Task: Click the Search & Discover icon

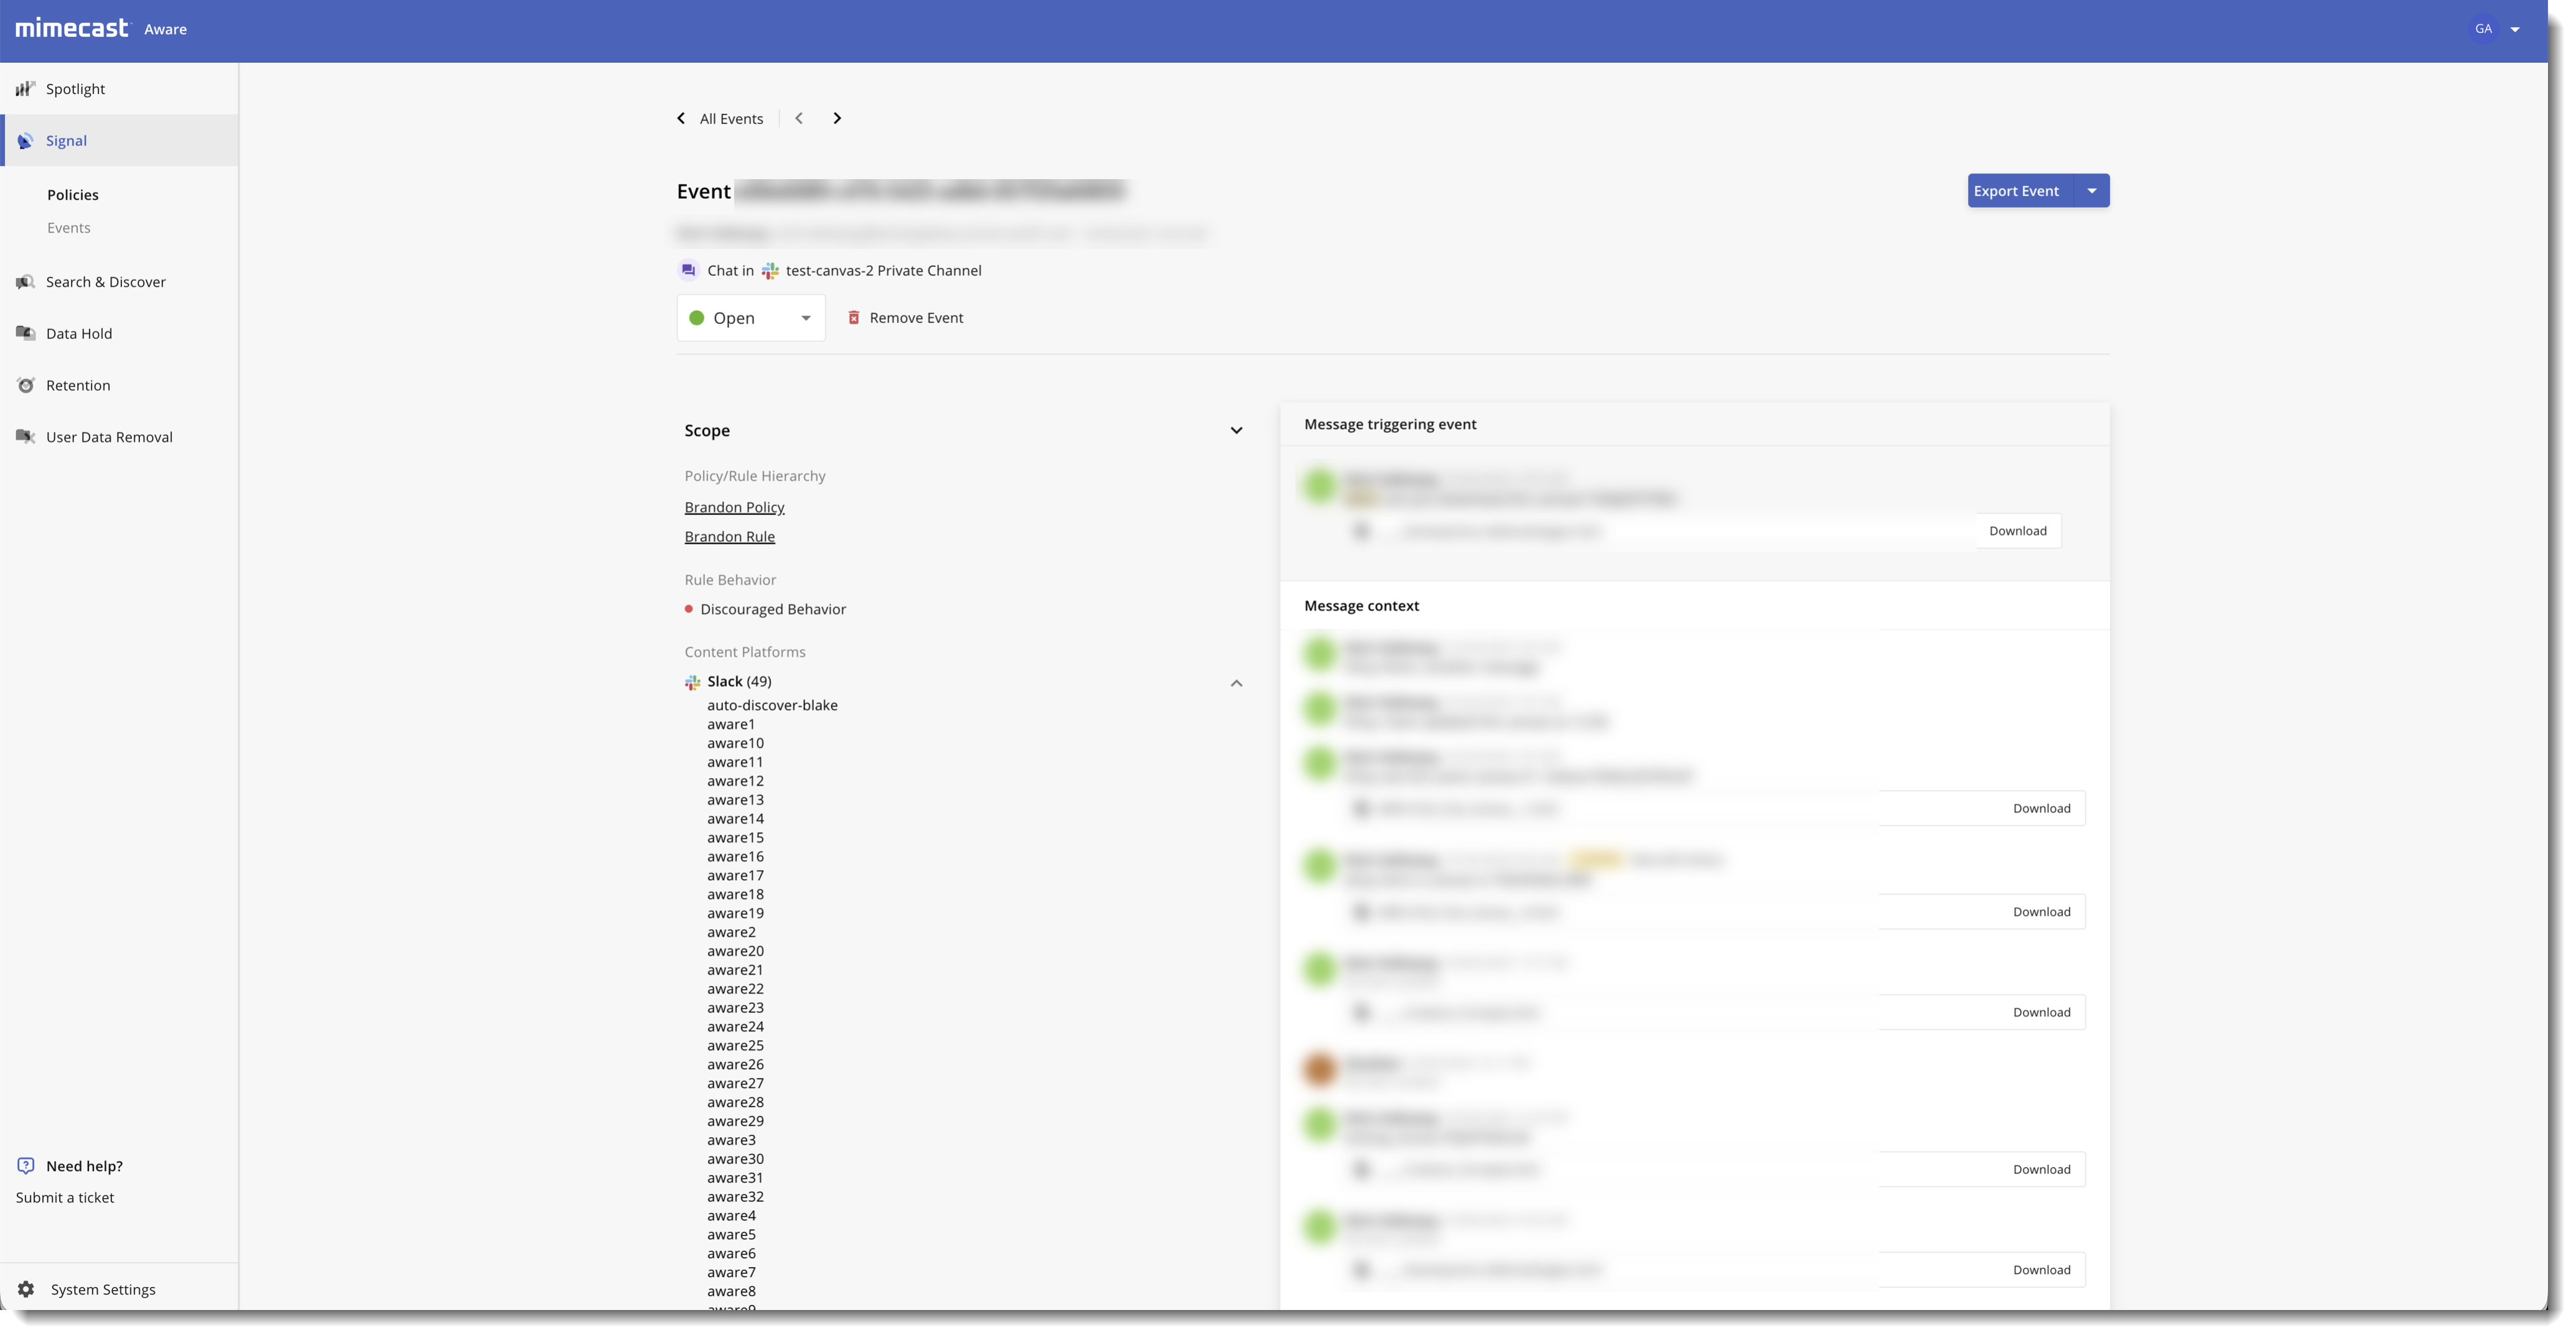Action: point(25,282)
